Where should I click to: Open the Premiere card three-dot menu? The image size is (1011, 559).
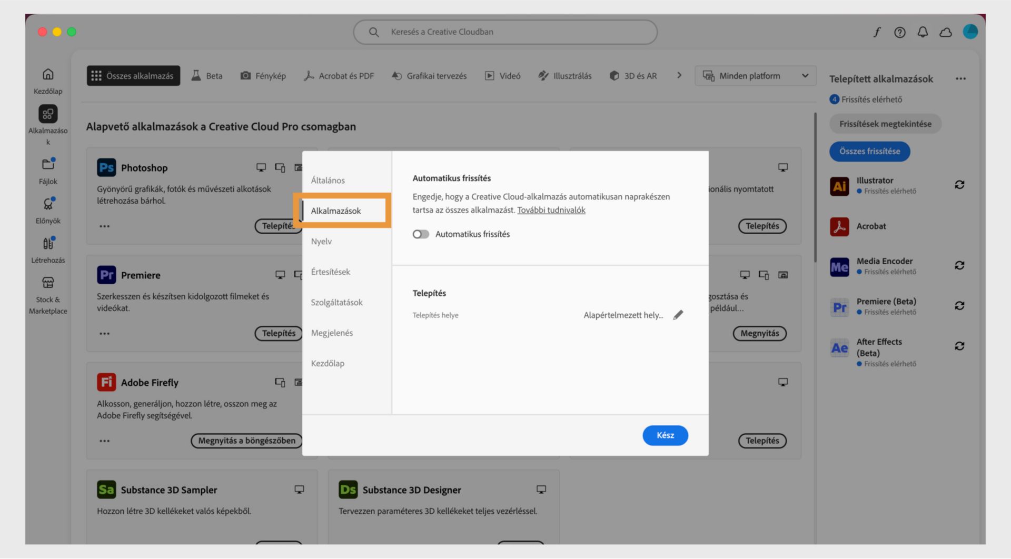pyautogui.click(x=105, y=334)
